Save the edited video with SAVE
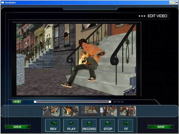Viewport: 179px width, 134px height. pos(161,127)
